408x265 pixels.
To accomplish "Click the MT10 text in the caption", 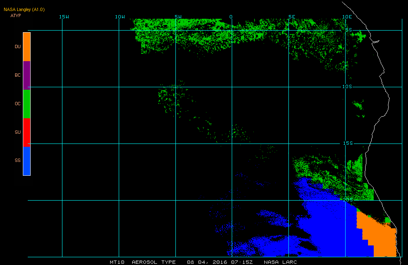I will click(117, 262).
